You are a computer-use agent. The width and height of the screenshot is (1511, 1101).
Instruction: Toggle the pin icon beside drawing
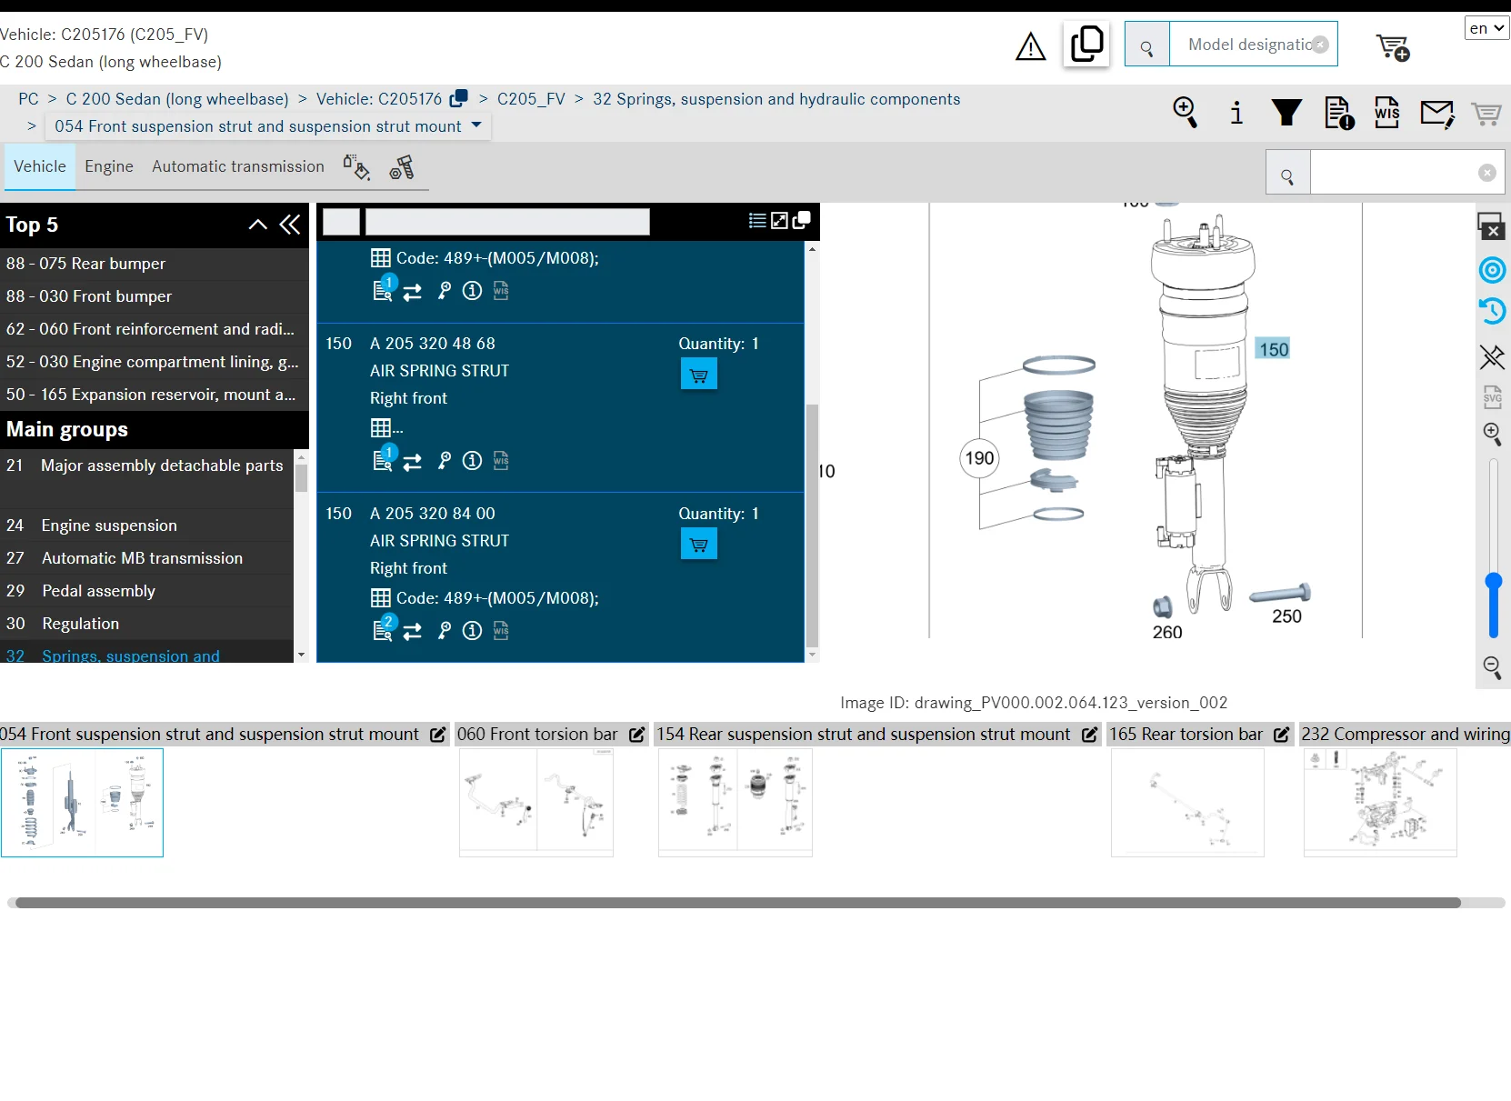[1492, 356]
